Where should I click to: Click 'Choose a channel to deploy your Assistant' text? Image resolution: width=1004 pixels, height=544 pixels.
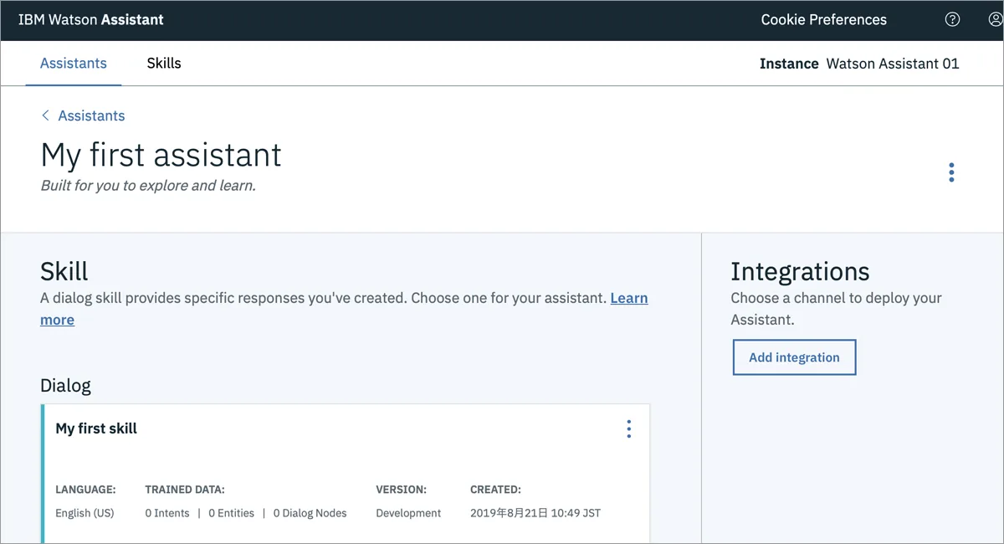coord(836,309)
